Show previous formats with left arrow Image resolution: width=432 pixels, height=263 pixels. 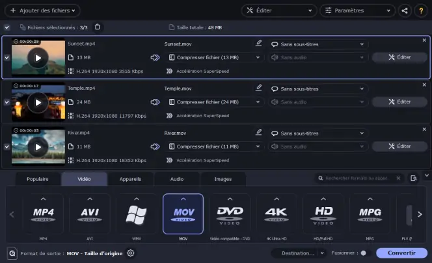(x=12, y=214)
